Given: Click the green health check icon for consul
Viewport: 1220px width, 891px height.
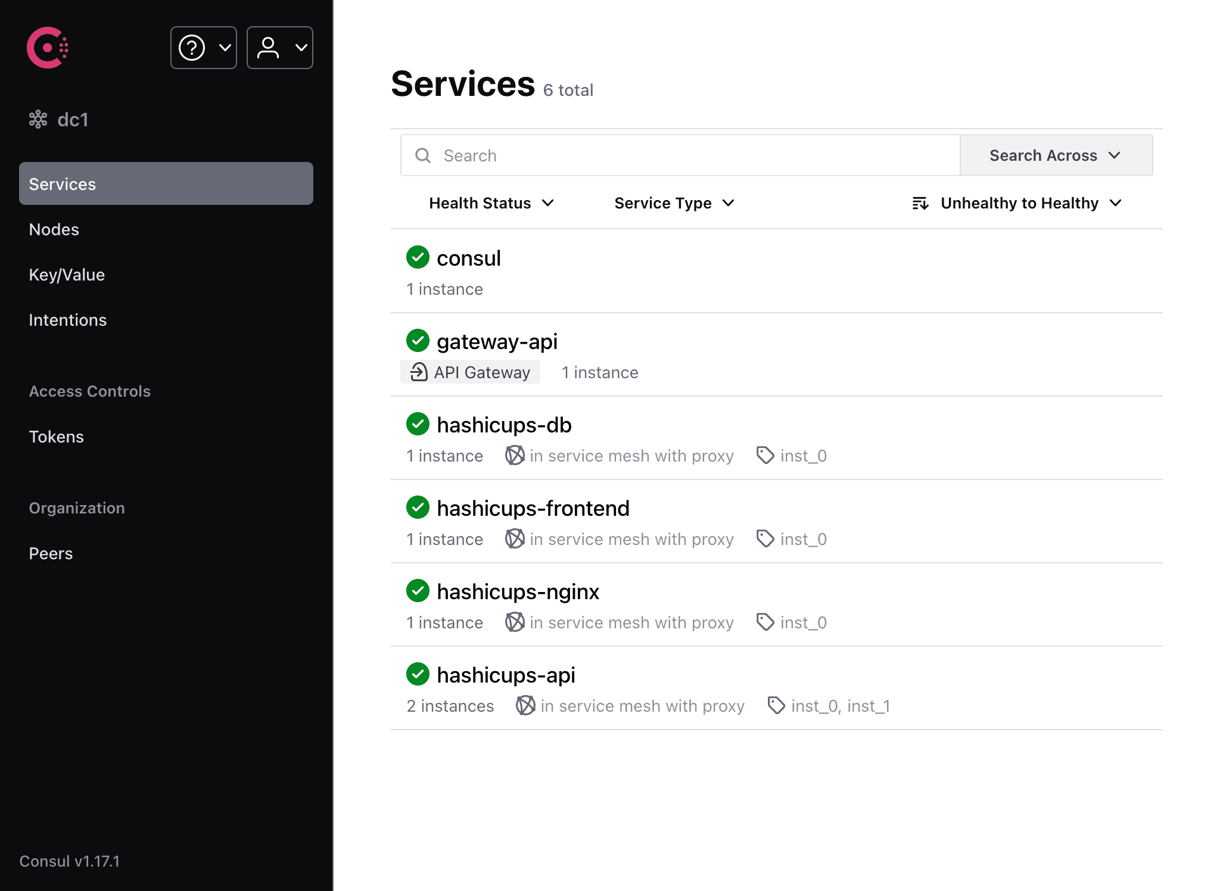Looking at the screenshot, I should (419, 257).
